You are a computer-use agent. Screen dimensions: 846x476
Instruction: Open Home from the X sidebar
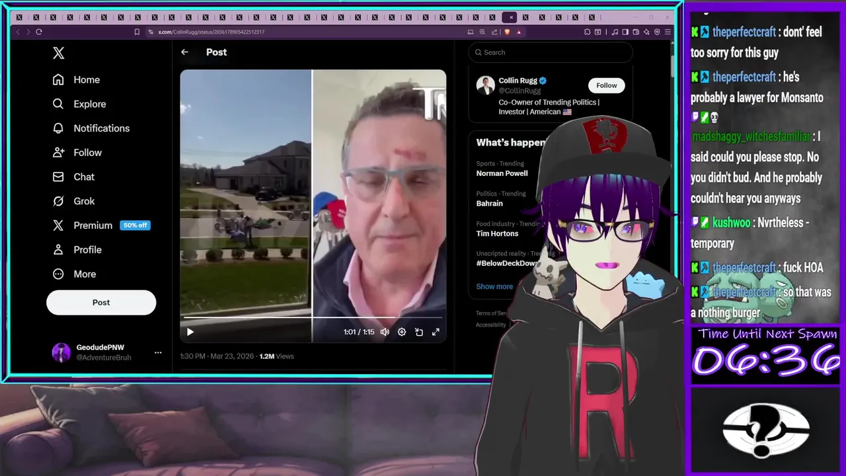[76, 79]
